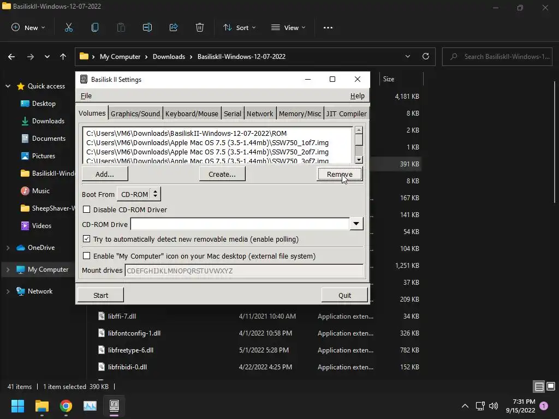Open the resource monitor taskbar app
This screenshot has height=419, width=559.
[90, 406]
